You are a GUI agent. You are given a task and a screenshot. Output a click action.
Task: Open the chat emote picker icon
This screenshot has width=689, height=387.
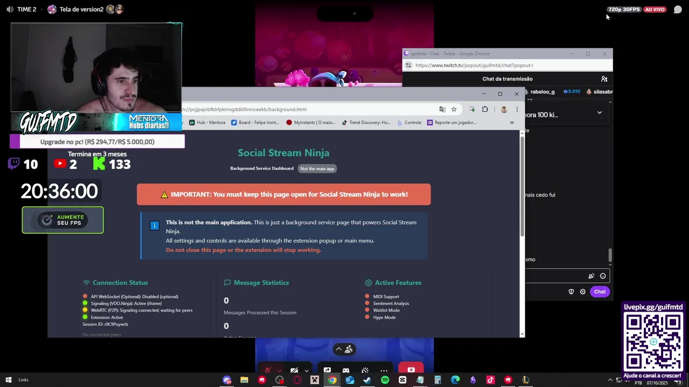pos(603,276)
